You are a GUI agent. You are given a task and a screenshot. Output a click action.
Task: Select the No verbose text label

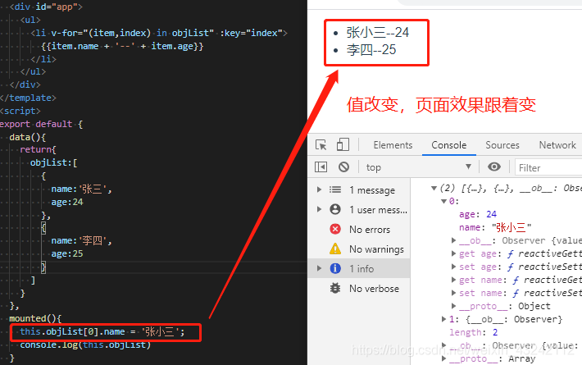[374, 289]
